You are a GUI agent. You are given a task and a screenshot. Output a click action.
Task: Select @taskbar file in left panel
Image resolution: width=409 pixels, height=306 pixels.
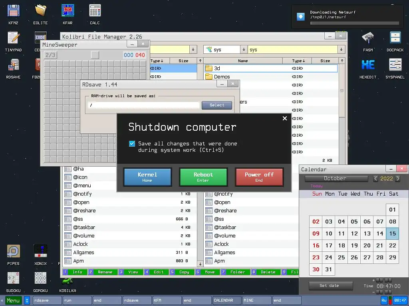coord(130,228)
